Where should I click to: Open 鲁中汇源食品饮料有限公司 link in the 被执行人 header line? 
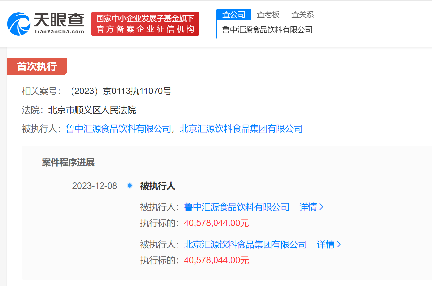click(x=119, y=129)
